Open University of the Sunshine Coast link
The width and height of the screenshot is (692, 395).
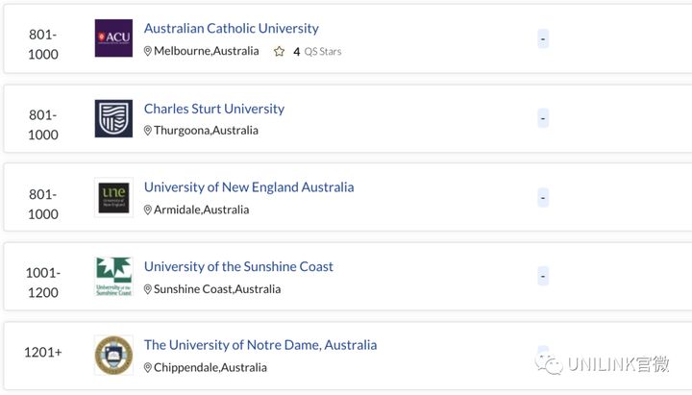click(238, 266)
